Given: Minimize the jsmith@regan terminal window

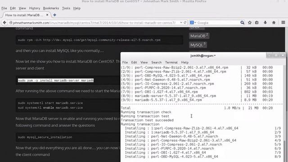Looking at the screenshot, I should [x=269, y=55].
